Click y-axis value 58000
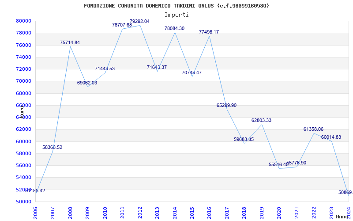This screenshot has width=353, height=221. point(23,153)
